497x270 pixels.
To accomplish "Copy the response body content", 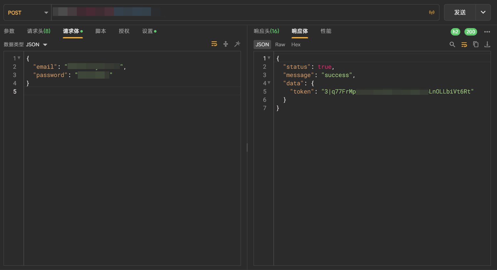I will pos(476,44).
